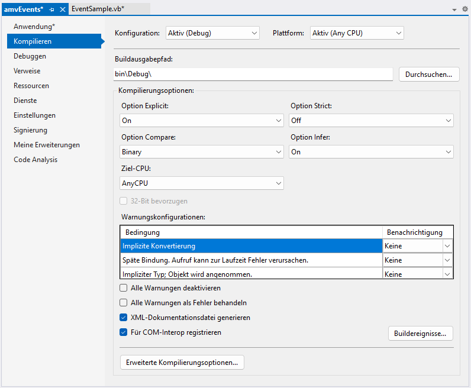Open Meine Erweiterungen page

click(47, 145)
